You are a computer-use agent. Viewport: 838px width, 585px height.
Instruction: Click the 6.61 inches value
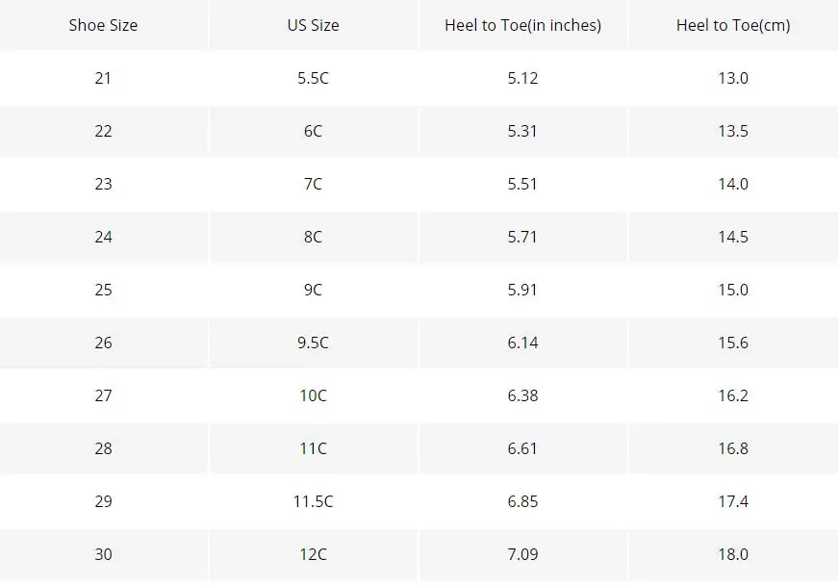[522, 448]
